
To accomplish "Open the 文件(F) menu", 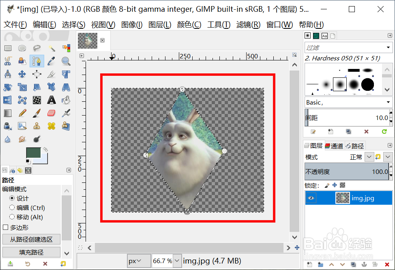I will click(15, 24).
